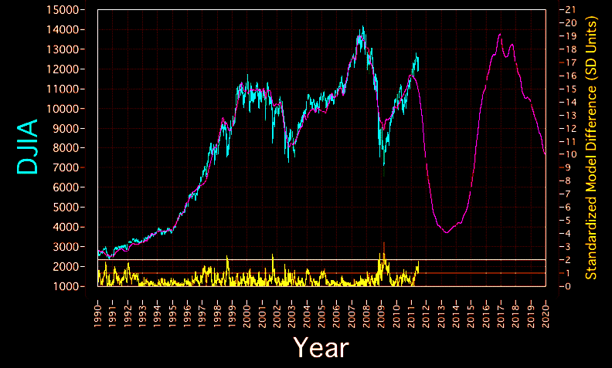
Task: Click the 2013 year label
Action: [441, 316]
